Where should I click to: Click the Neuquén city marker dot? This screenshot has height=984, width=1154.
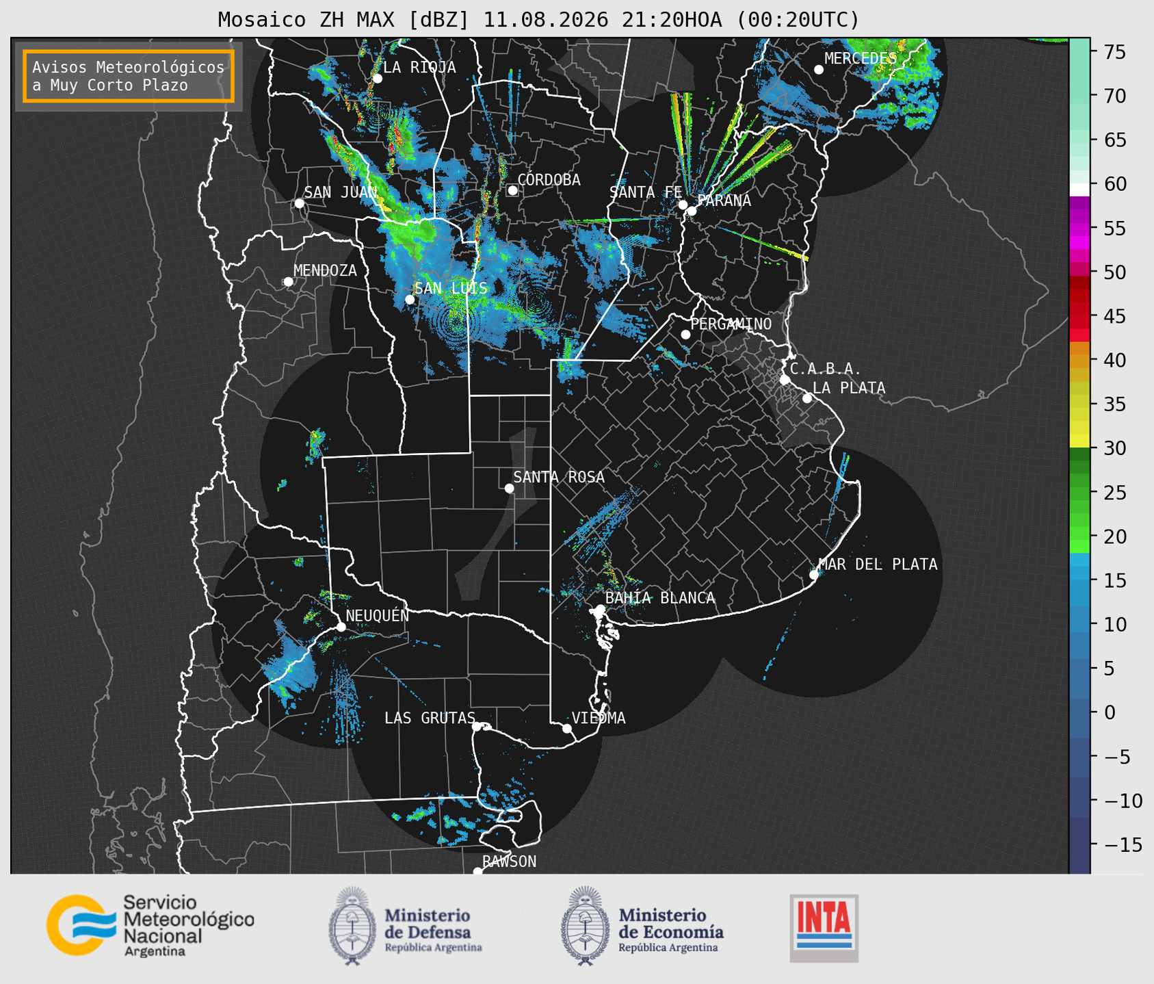[341, 627]
